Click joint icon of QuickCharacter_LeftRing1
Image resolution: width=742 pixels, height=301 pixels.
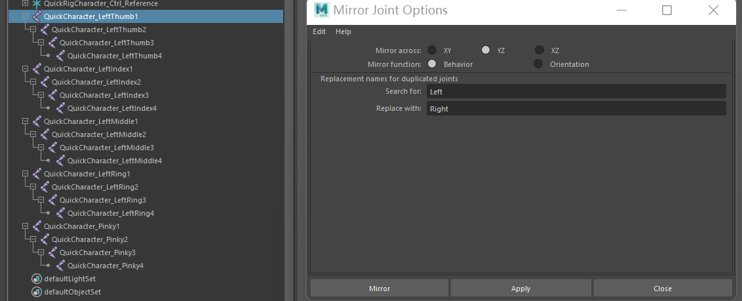click(x=37, y=174)
